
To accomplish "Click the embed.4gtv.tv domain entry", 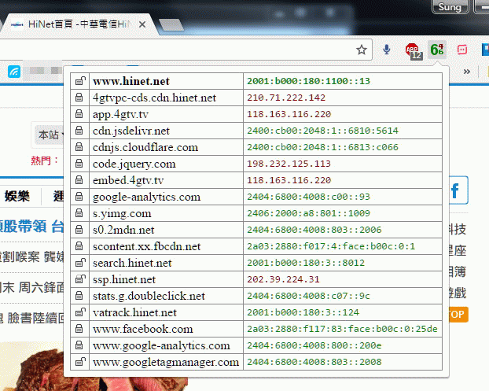I will point(128,181).
